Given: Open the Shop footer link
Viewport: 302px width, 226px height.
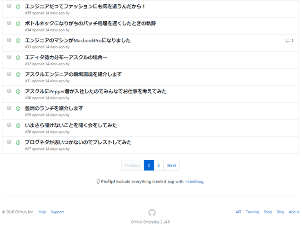Looking at the screenshot, I should coord(268,212).
